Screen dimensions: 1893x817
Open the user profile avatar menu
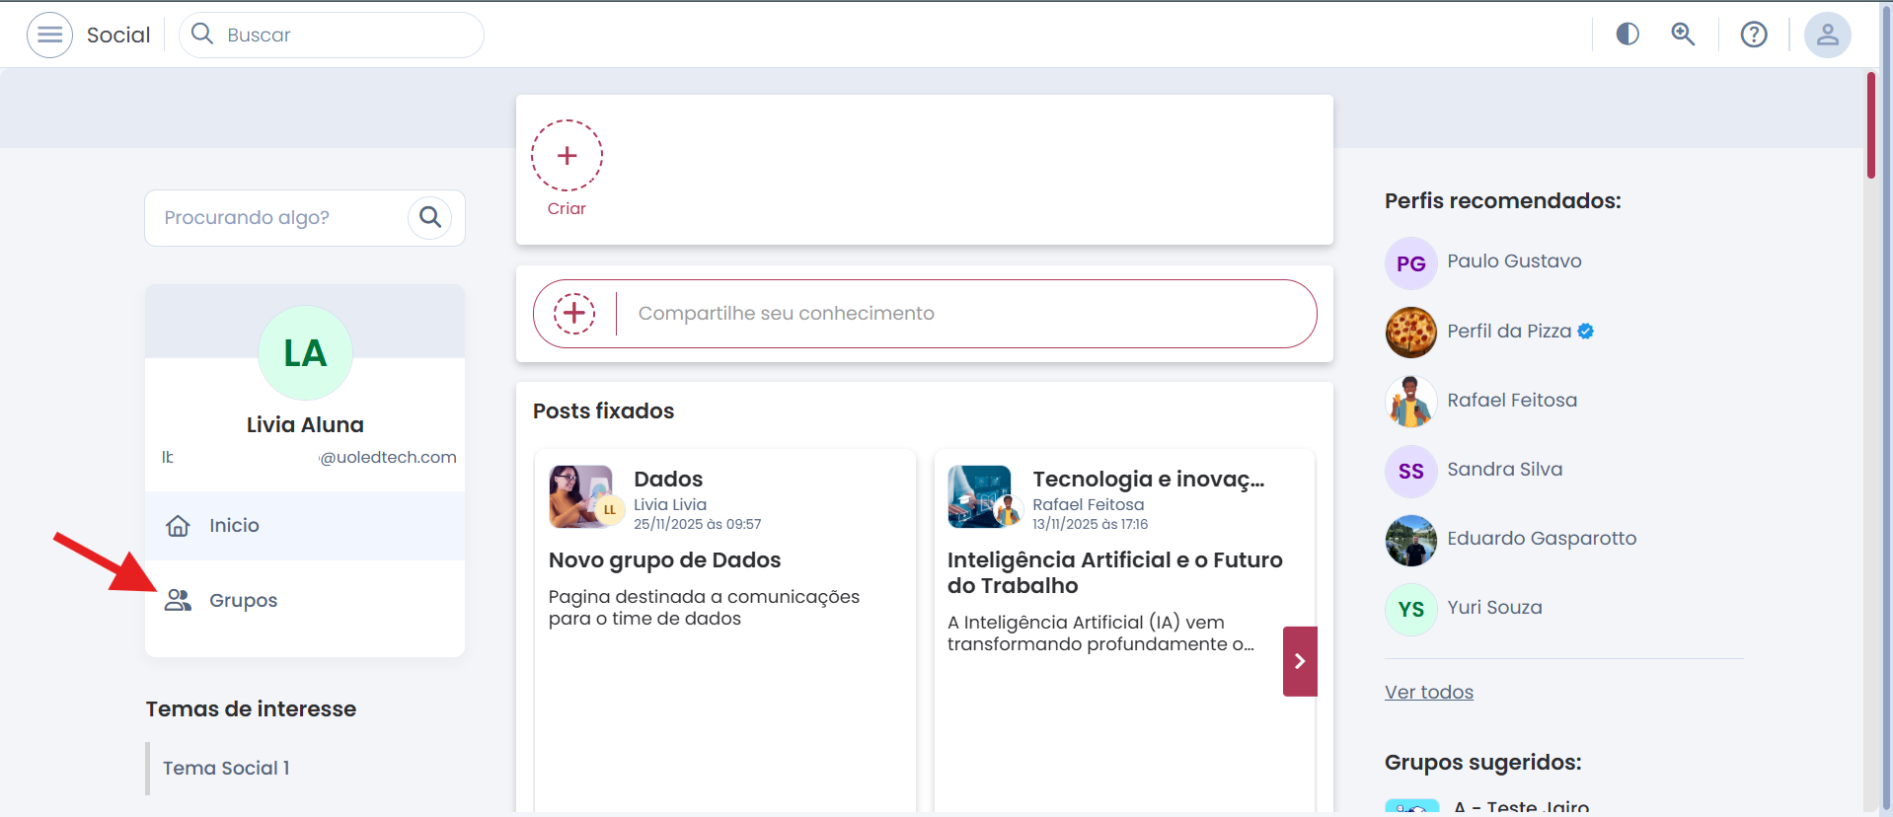[x=1827, y=35]
